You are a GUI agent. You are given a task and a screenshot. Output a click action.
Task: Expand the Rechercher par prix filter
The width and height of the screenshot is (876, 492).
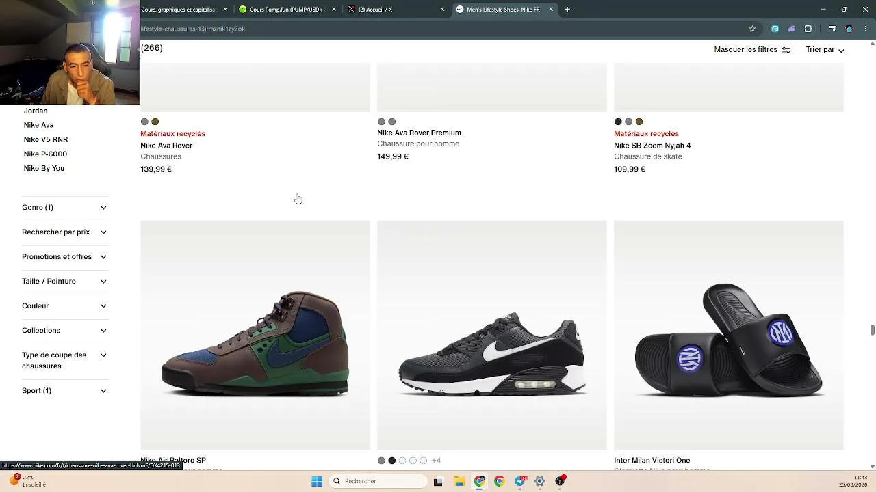64,232
